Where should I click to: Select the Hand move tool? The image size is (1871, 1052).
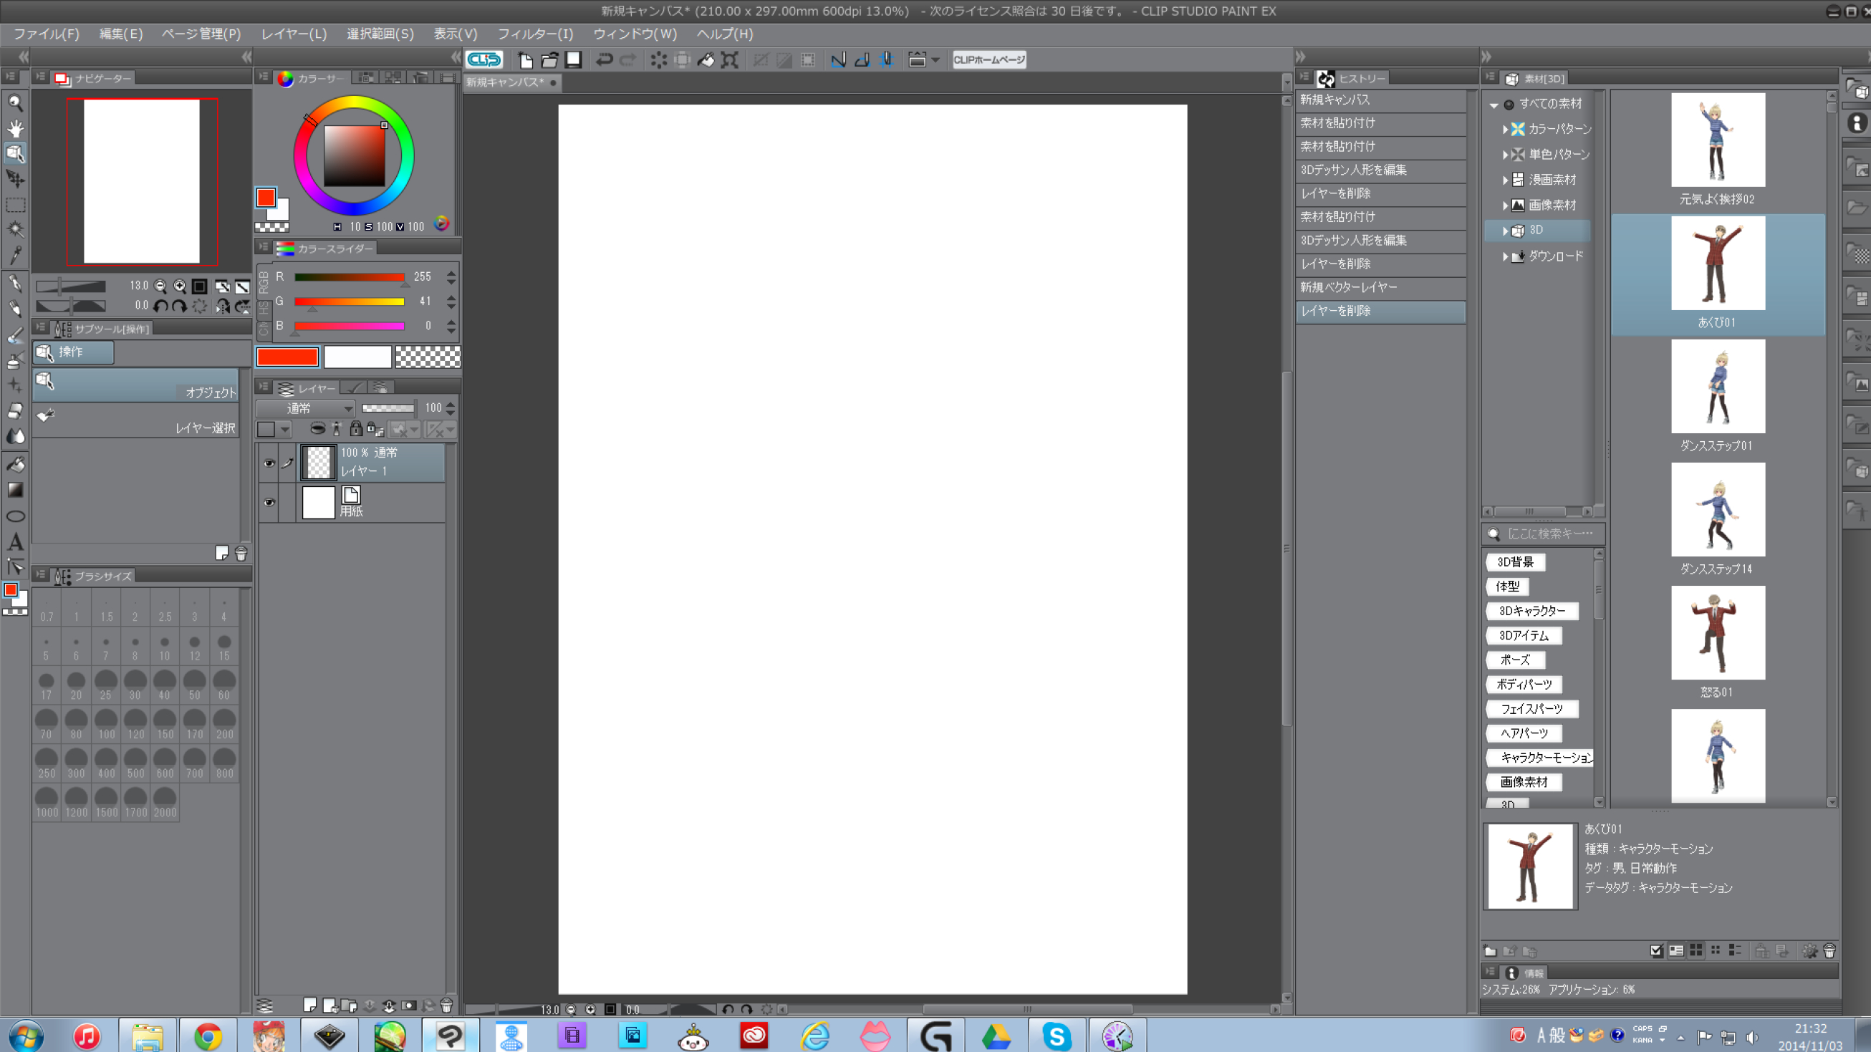pyautogui.click(x=15, y=127)
